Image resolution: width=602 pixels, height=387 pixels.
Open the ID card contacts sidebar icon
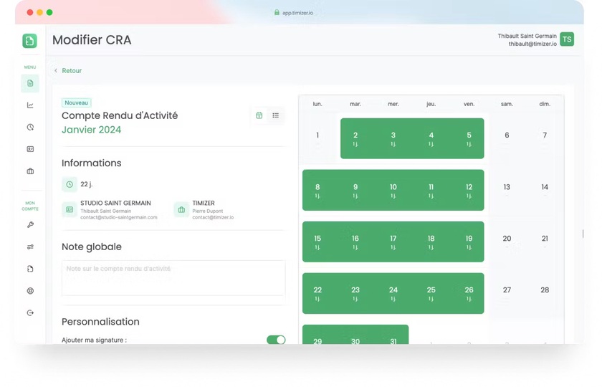tap(30, 149)
